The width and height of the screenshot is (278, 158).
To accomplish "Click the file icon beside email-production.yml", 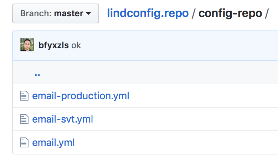I will (24, 96).
